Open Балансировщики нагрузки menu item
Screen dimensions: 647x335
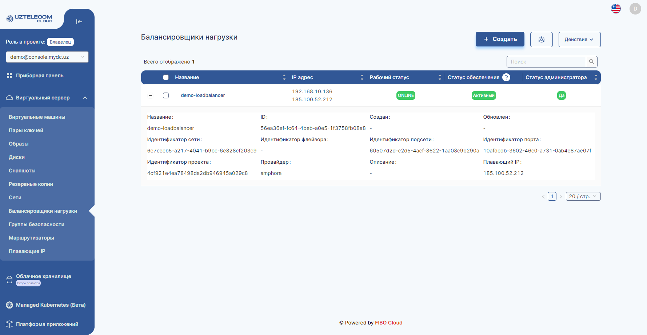[43, 211]
